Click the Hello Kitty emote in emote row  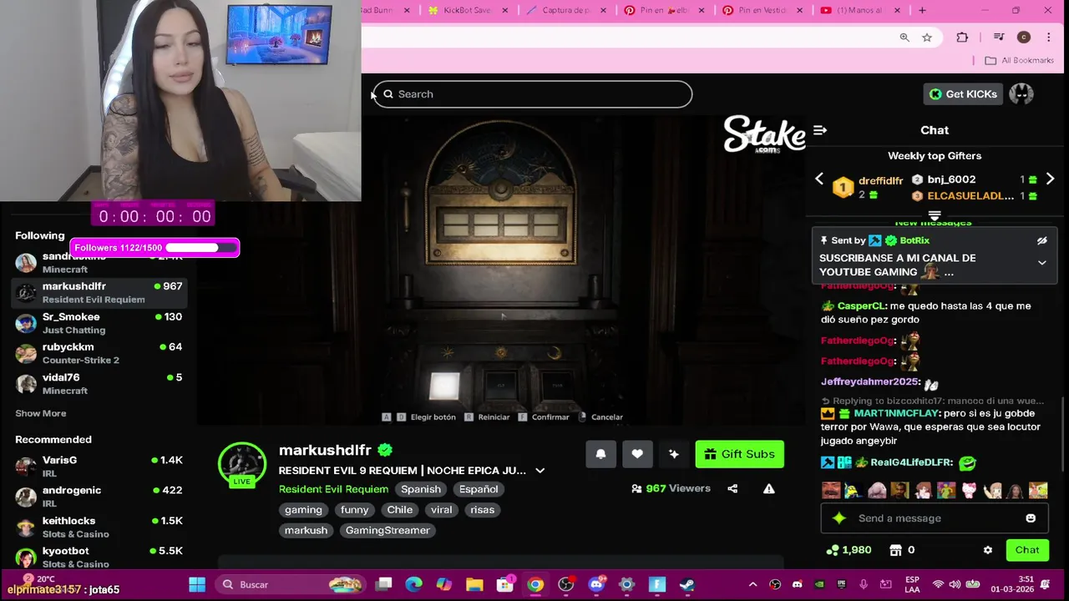969,491
